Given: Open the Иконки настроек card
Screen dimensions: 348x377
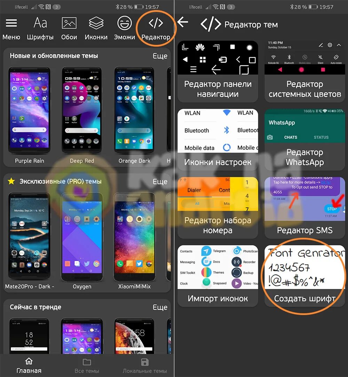Looking at the screenshot, I should click(218, 140).
